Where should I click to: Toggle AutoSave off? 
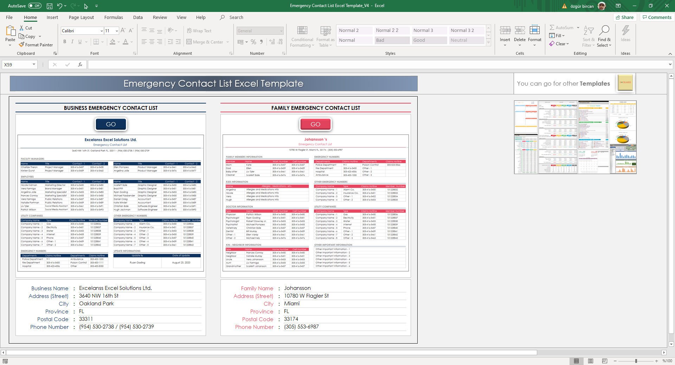pyautogui.click(x=34, y=6)
